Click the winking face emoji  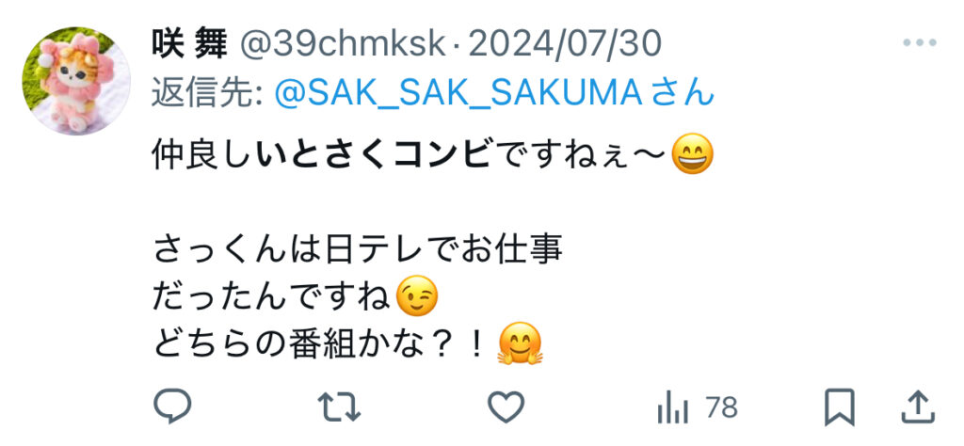417,296
